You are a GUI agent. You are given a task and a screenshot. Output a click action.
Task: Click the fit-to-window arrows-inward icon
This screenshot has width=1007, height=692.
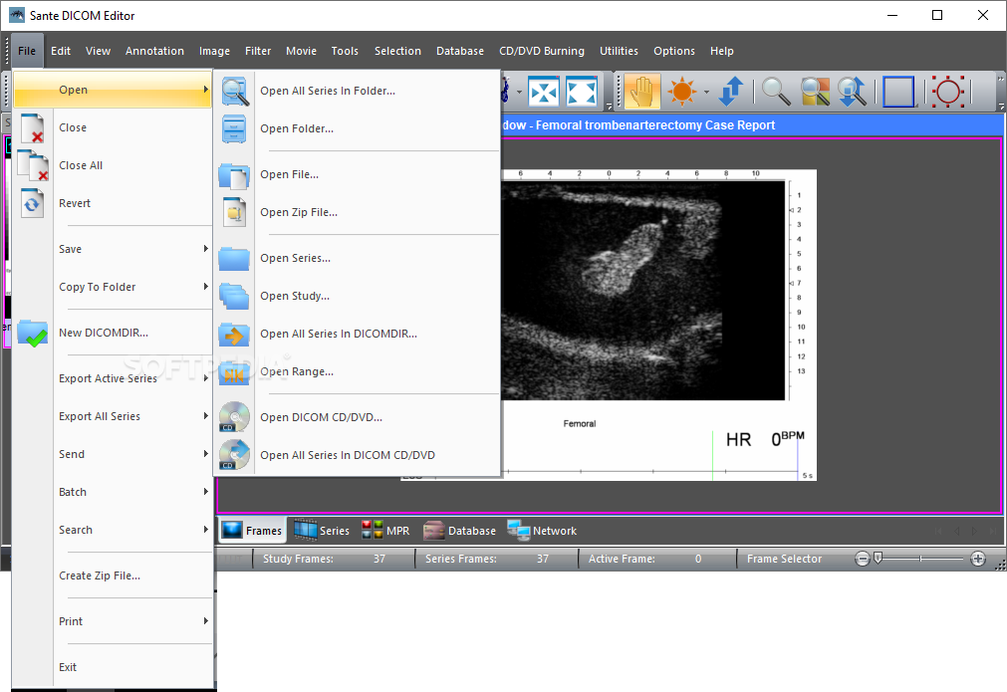(x=543, y=92)
